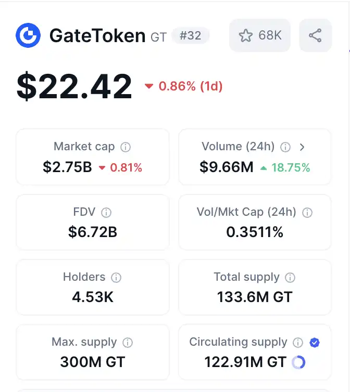Click the GateToken logo icon
The width and height of the screenshot is (350, 392).
pyautogui.click(x=28, y=35)
